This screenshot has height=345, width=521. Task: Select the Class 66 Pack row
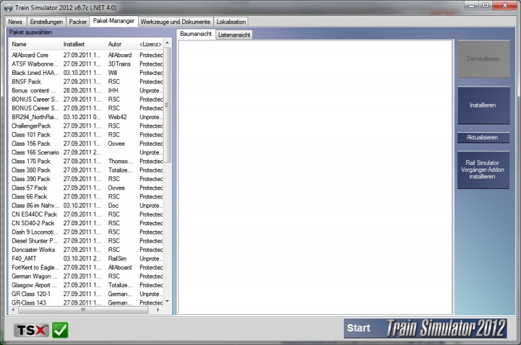pyautogui.click(x=87, y=197)
